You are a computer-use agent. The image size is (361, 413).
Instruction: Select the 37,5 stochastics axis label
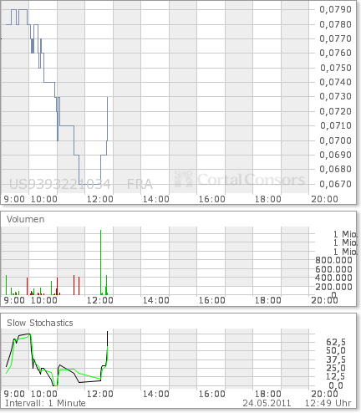tap(336, 359)
